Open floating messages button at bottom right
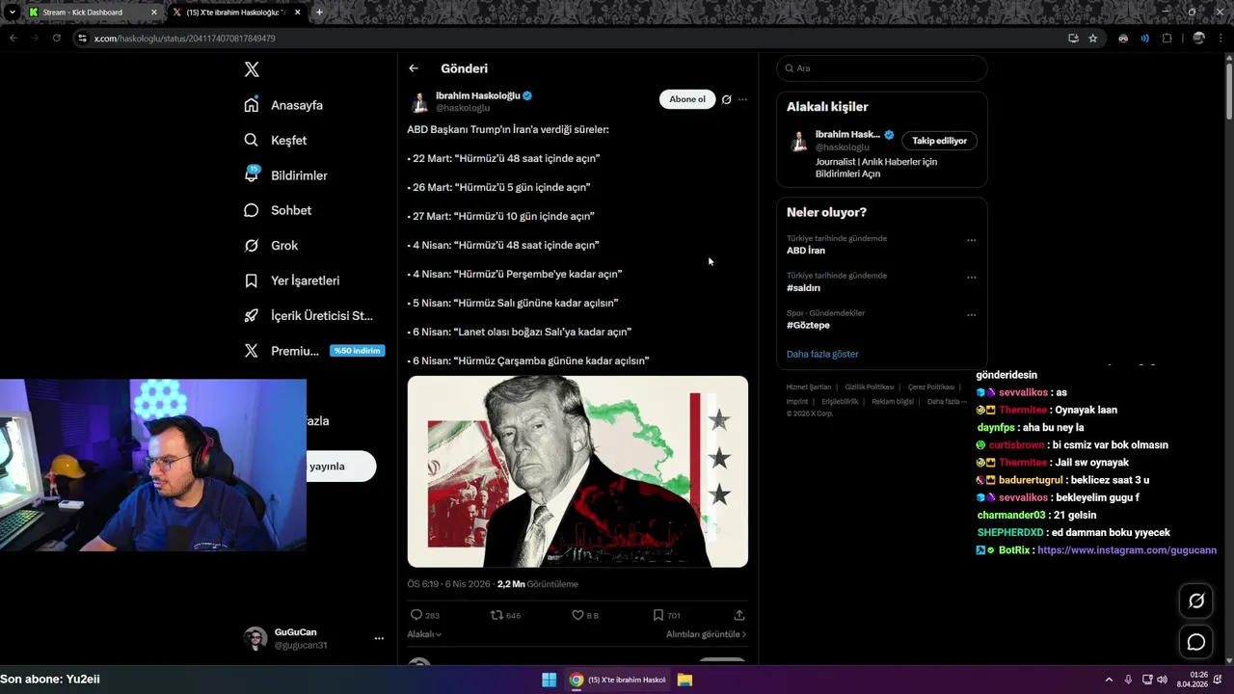The image size is (1234, 694). (x=1196, y=642)
